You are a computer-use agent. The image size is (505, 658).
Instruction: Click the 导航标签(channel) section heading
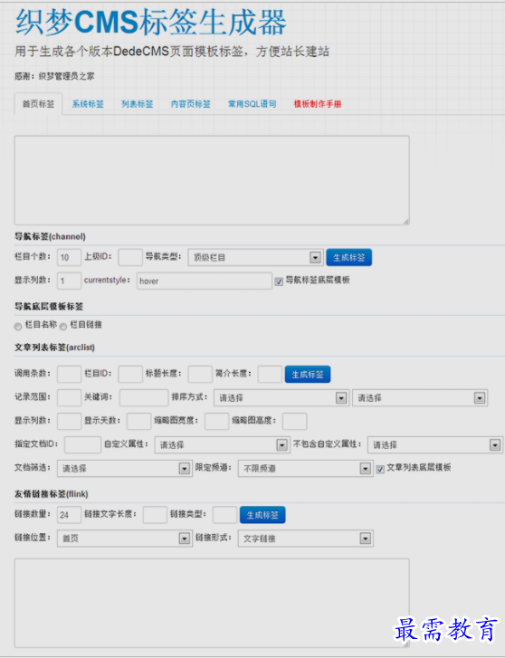point(50,236)
